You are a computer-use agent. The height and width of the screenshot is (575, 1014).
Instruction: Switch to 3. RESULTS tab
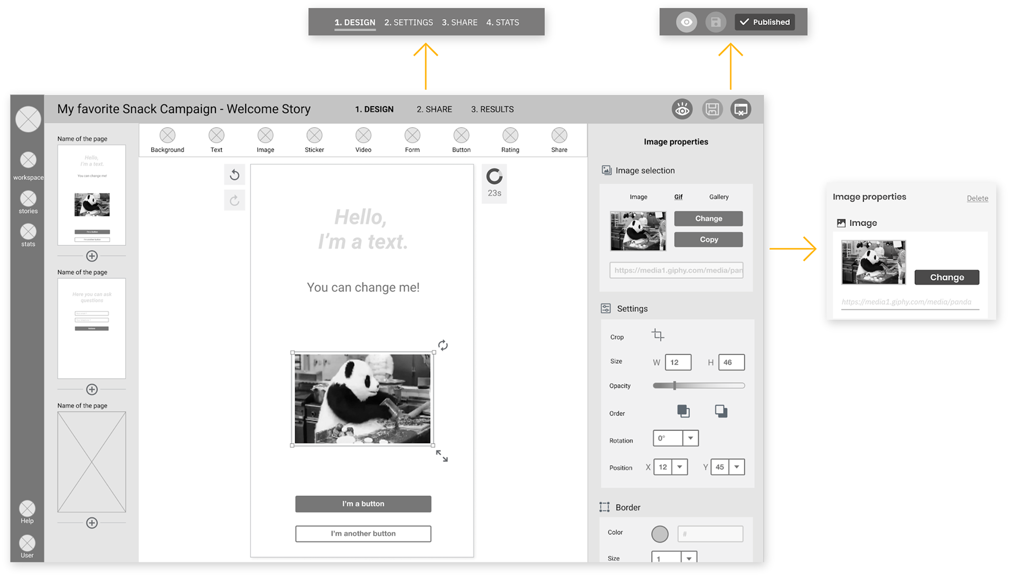click(492, 109)
